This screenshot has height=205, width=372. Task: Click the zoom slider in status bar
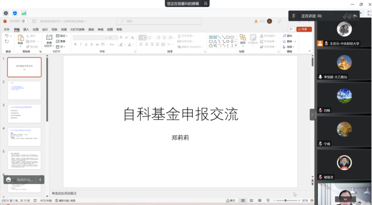click(286, 201)
